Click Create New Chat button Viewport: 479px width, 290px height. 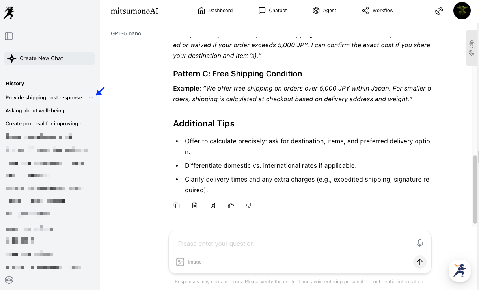click(x=49, y=58)
